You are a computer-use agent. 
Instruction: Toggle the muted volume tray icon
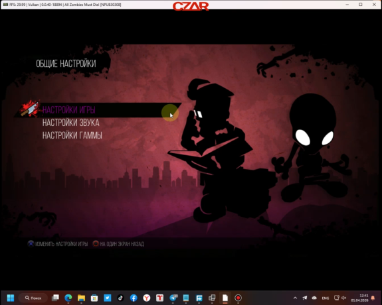pyautogui.click(x=344, y=298)
